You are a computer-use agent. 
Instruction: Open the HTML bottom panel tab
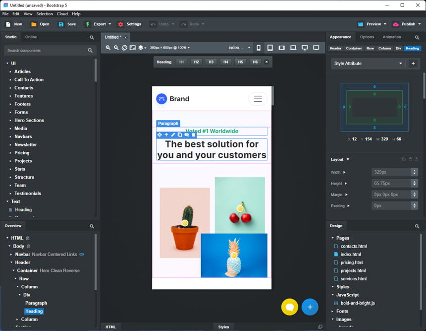click(x=110, y=327)
